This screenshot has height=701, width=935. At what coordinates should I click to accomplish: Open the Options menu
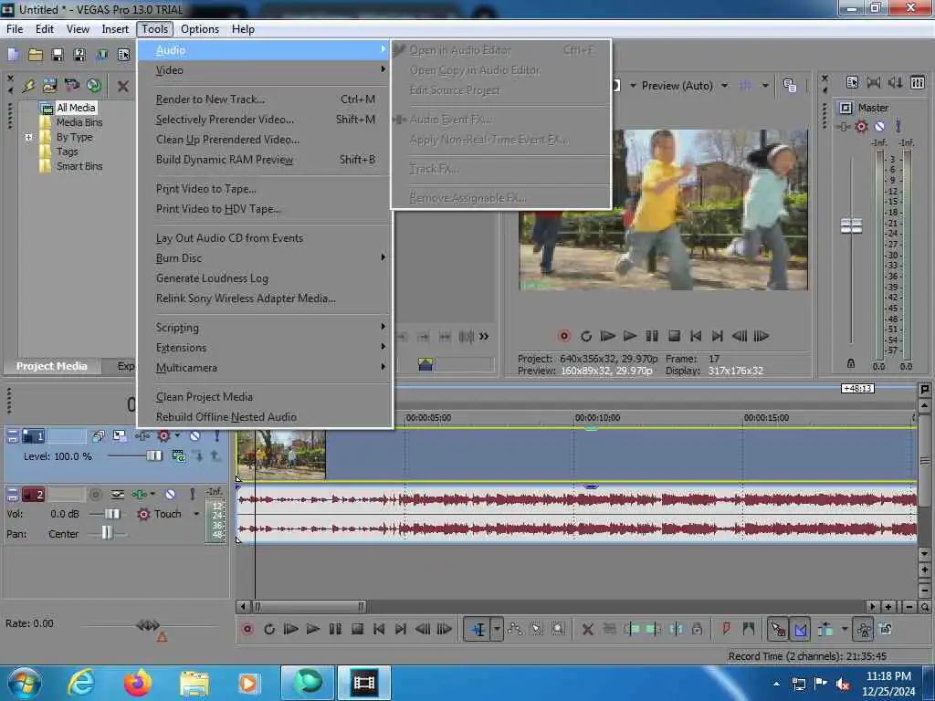click(x=200, y=29)
